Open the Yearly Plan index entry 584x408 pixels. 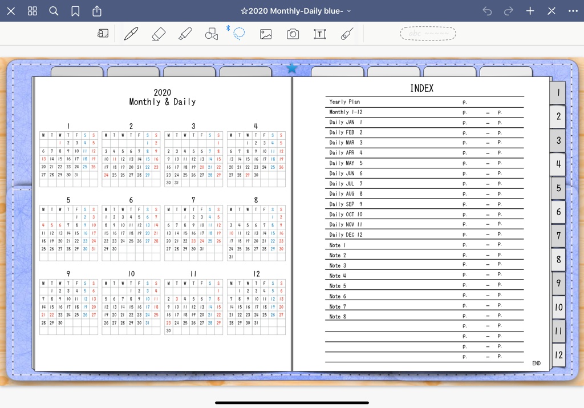pyautogui.click(x=344, y=102)
